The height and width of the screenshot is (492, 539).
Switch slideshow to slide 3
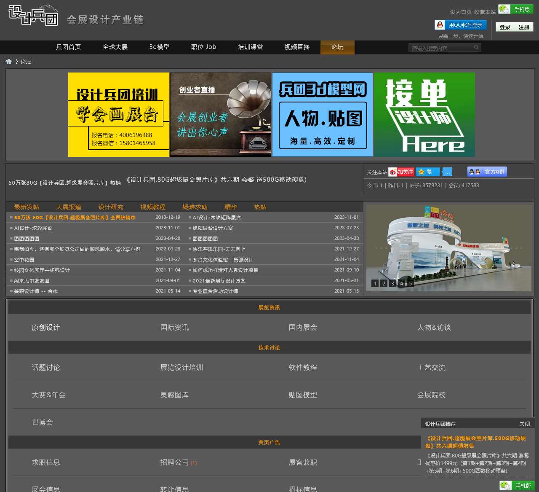[x=392, y=283]
